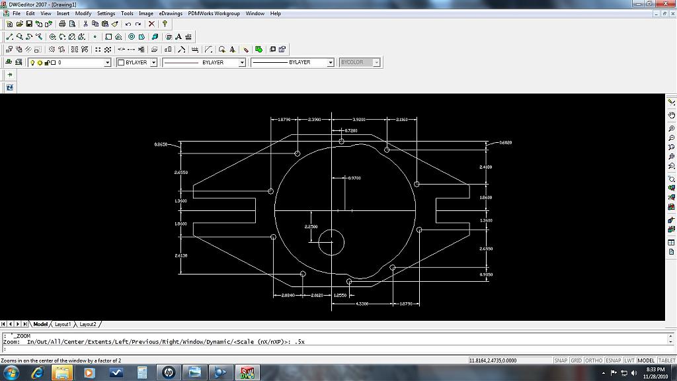Click the Save floppy disk icon

(x=30, y=24)
